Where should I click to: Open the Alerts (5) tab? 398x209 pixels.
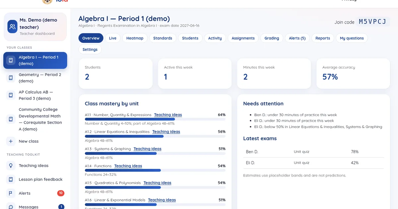(297, 38)
